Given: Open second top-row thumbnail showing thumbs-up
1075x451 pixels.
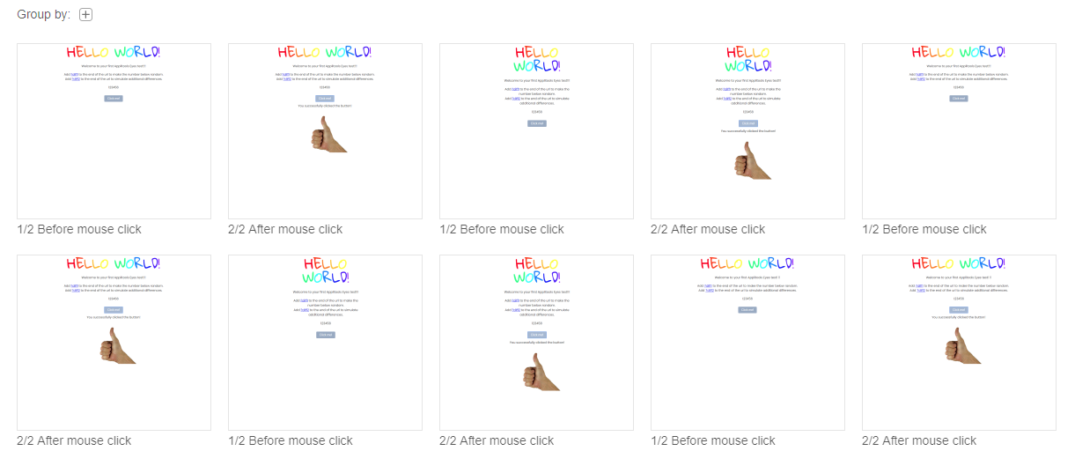Looking at the screenshot, I should point(325,130).
